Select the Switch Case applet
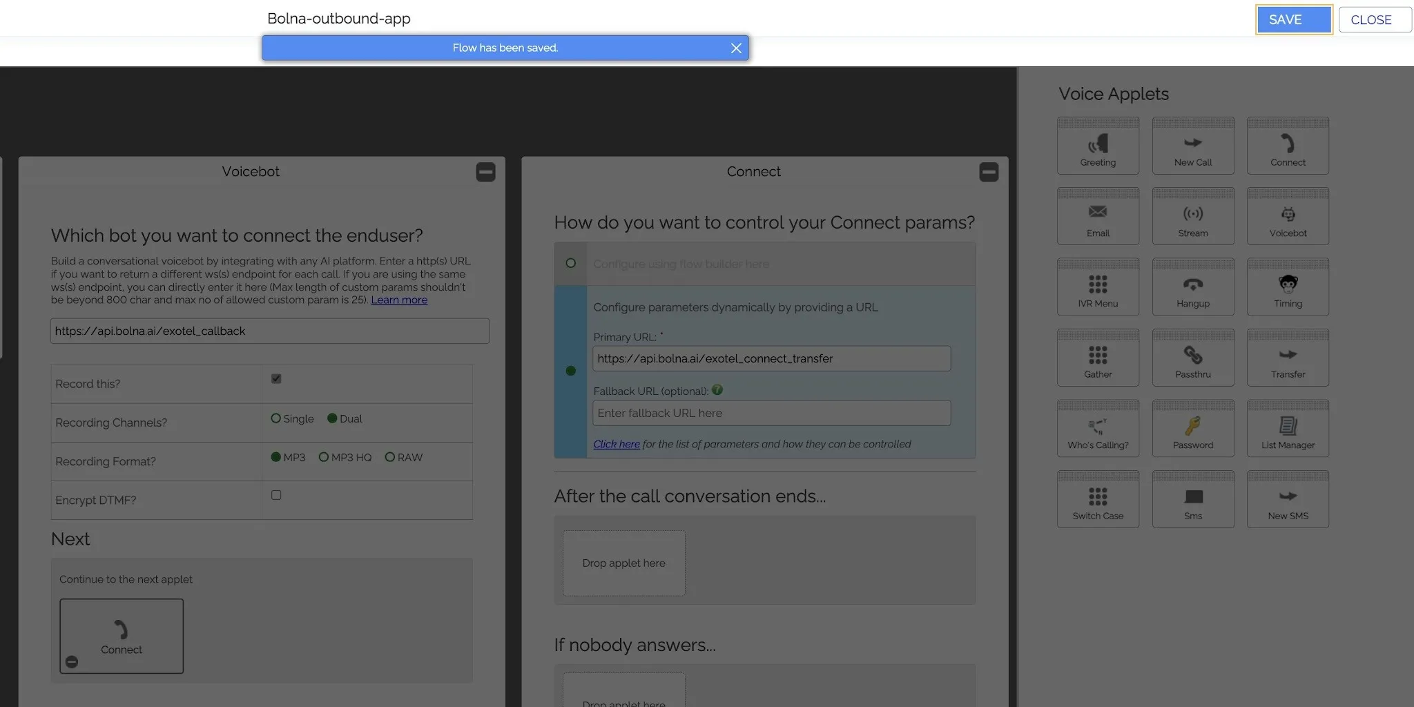The image size is (1414, 707). pyautogui.click(x=1098, y=499)
